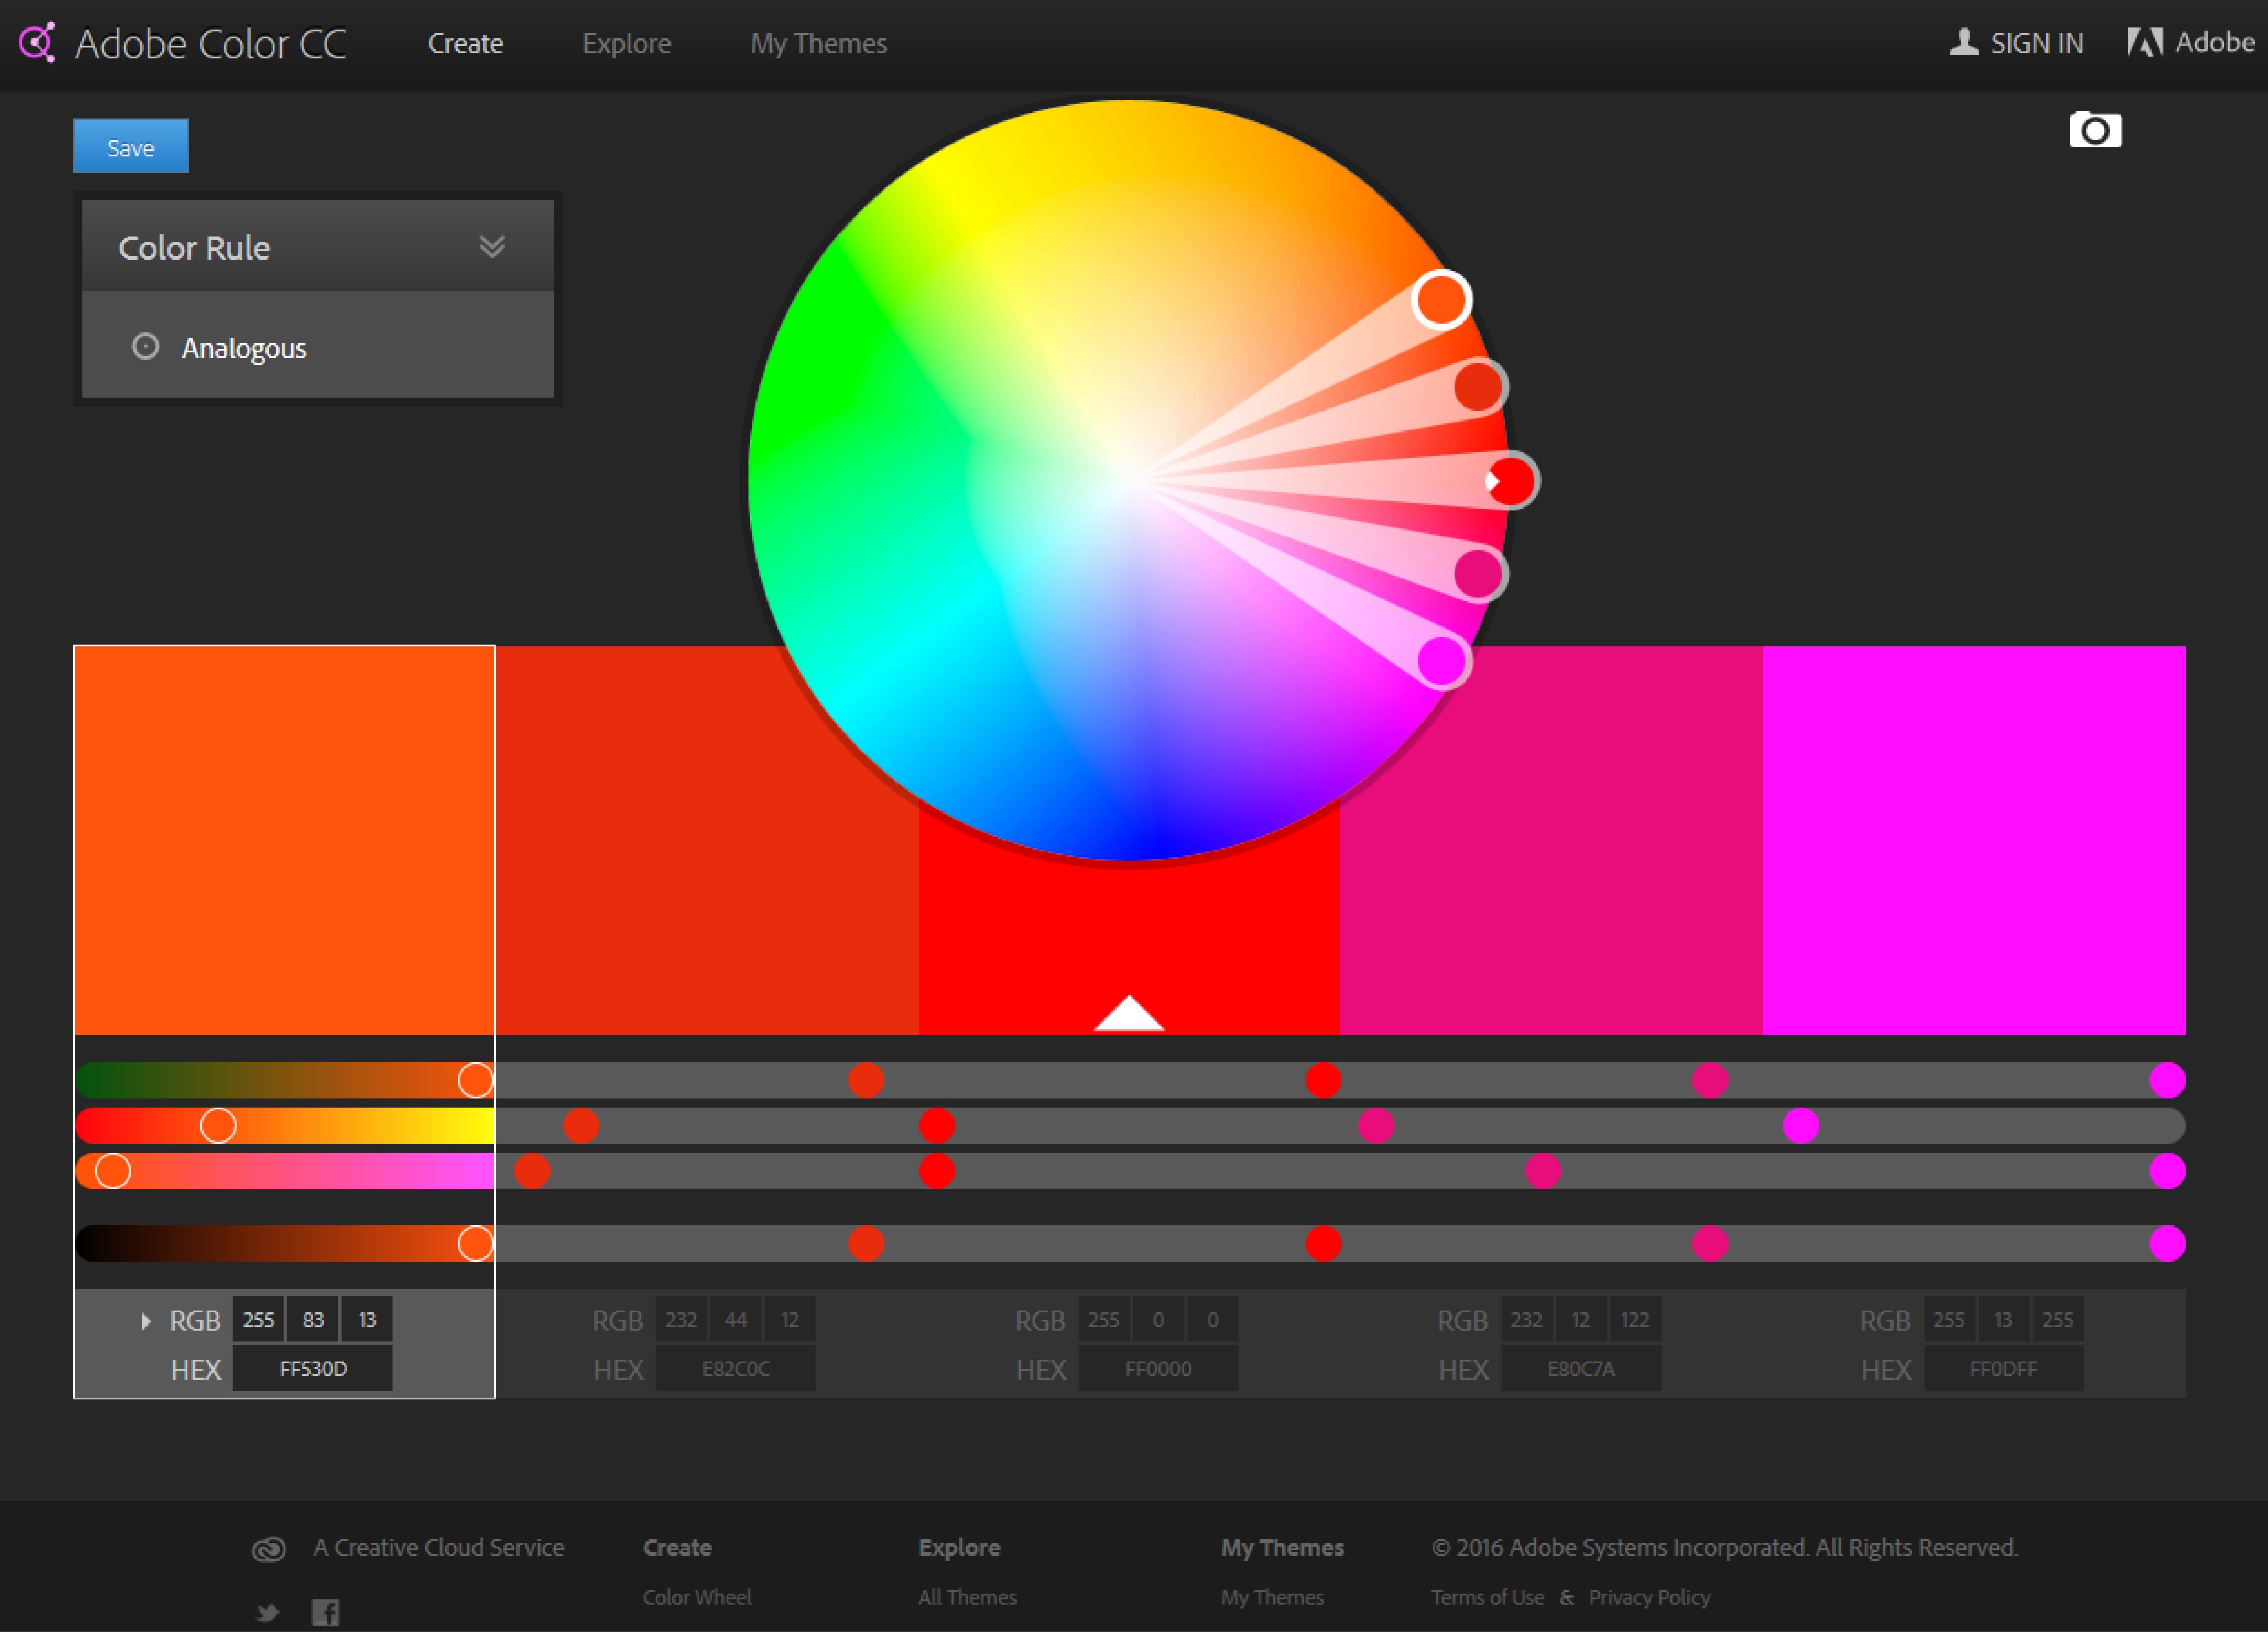2268x1632 pixels.
Task: Open All Themes footer link
Action: tap(967, 1597)
